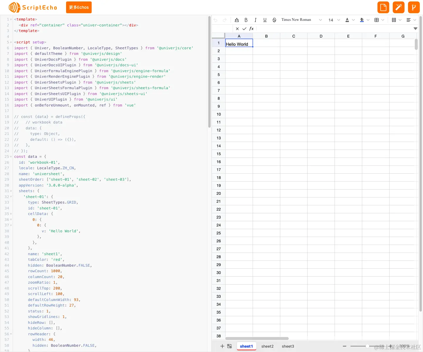423x352 pixels.
Task: Toggle underline formatting
Action: 265,20
